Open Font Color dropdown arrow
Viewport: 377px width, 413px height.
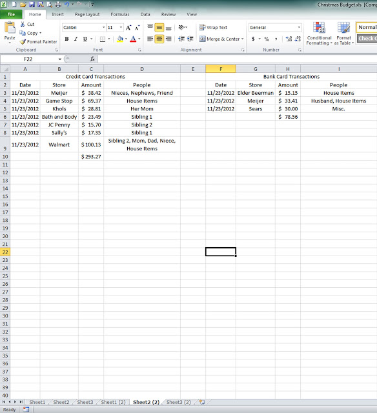139,39
